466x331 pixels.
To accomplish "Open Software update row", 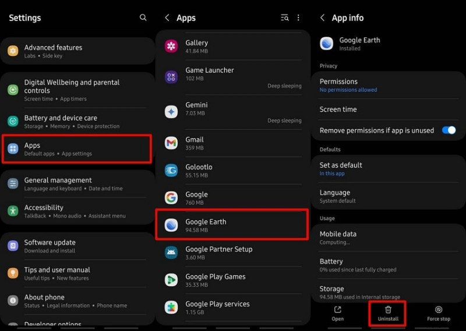I will click(x=77, y=246).
